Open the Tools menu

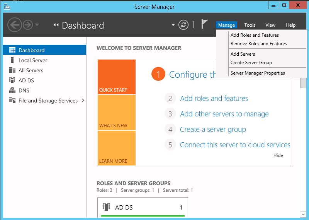pos(250,25)
